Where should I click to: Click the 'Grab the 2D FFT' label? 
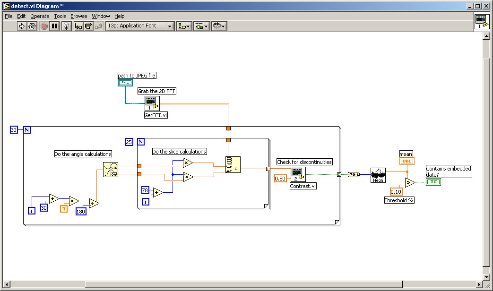coord(156,91)
